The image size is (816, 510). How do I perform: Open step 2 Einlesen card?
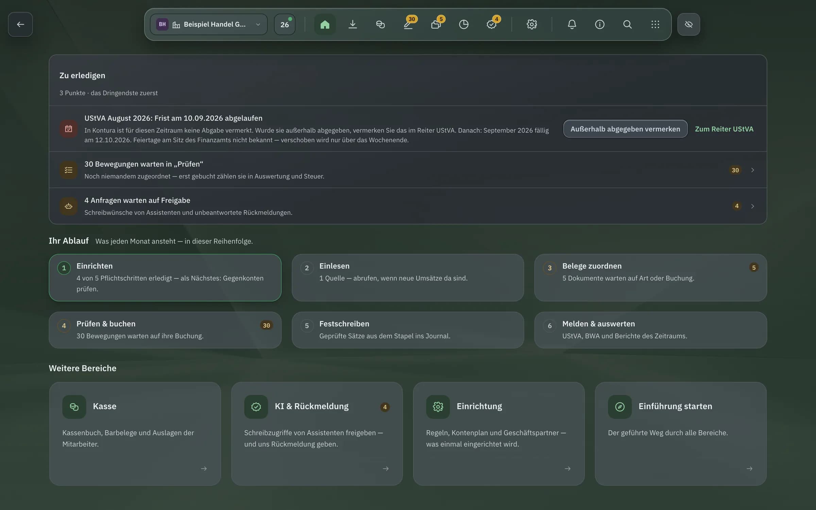pyautogui.click(x=408, y=277)
